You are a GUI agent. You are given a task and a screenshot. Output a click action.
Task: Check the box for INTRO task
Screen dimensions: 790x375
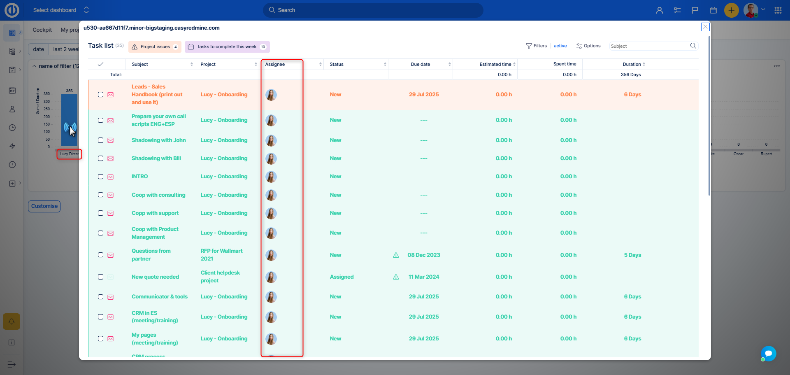pyautogui.click(x=100, y=177)
